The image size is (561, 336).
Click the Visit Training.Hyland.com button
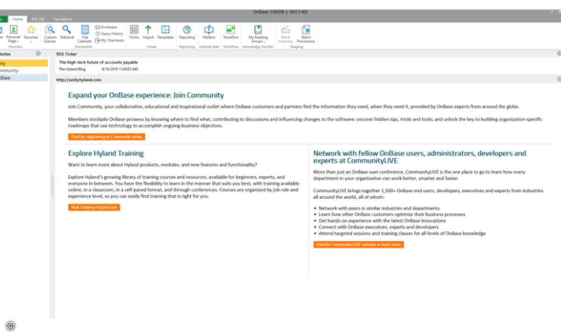pos(94,207)
